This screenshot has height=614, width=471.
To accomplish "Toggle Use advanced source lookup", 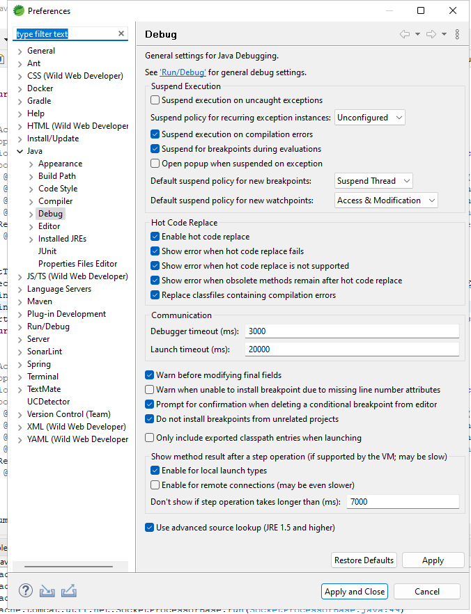I will [x=149, y=528].
